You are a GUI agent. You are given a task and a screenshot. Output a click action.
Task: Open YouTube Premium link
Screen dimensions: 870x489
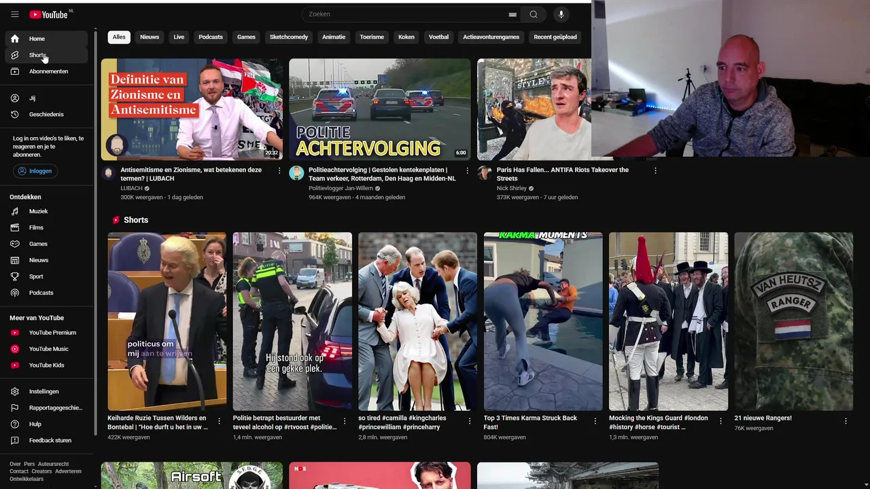46,333
